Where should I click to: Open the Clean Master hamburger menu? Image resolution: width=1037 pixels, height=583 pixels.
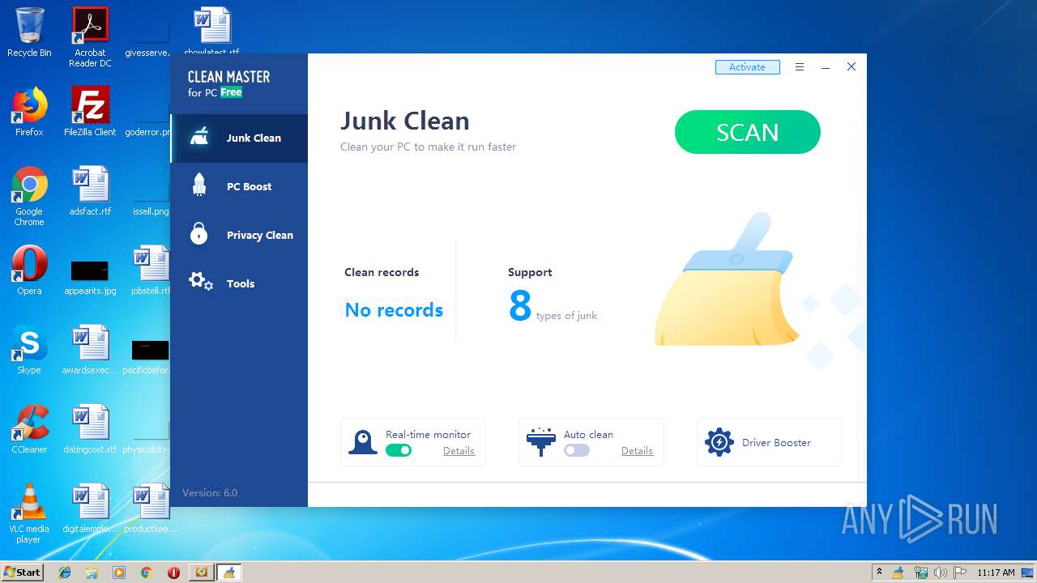click(x=800, y=67)
